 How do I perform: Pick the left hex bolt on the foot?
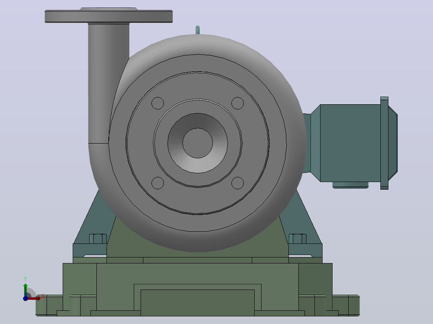click(98, 239)
